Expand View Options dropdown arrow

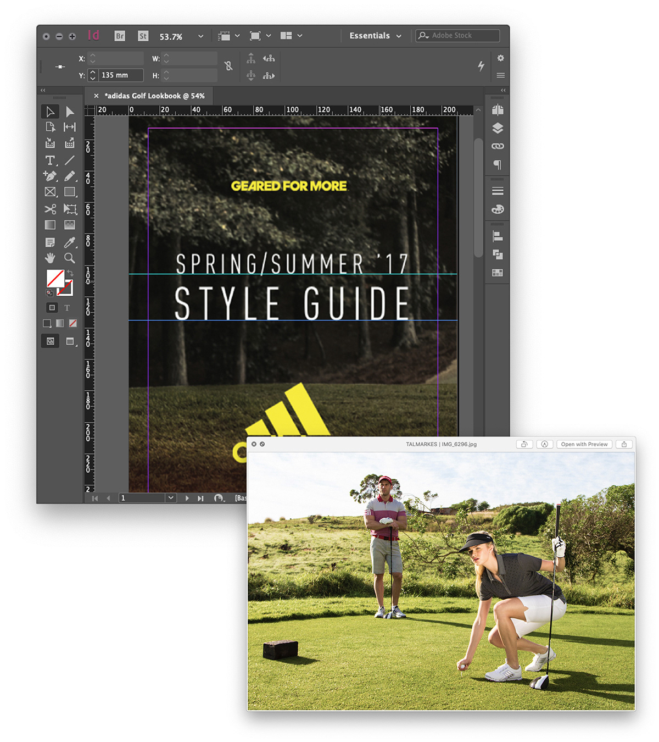(237, 36)
